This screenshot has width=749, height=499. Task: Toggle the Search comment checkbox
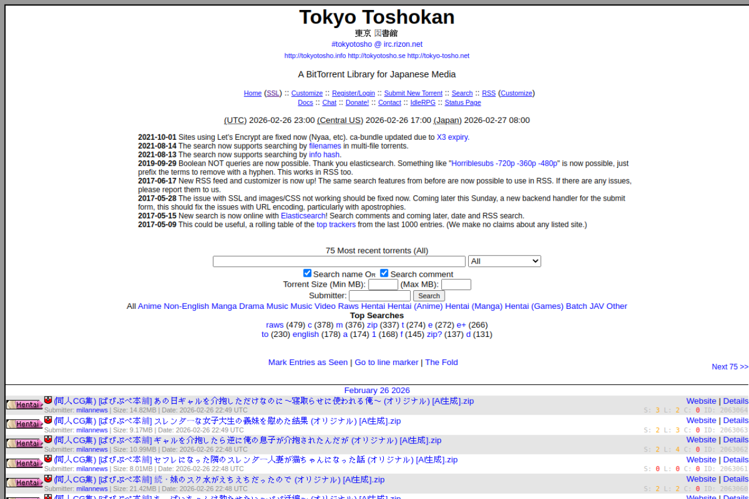click(384, 273)
